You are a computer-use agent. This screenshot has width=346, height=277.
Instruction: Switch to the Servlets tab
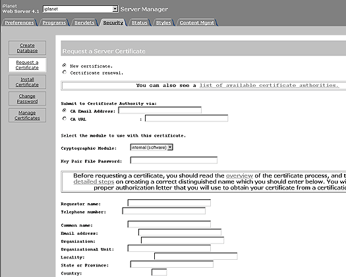pos(84,22)
